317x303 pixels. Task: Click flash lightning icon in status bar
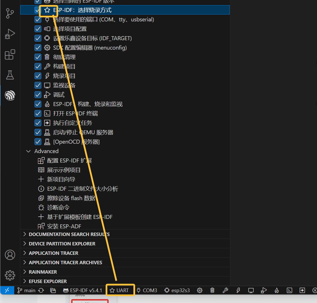click(238, 290)
